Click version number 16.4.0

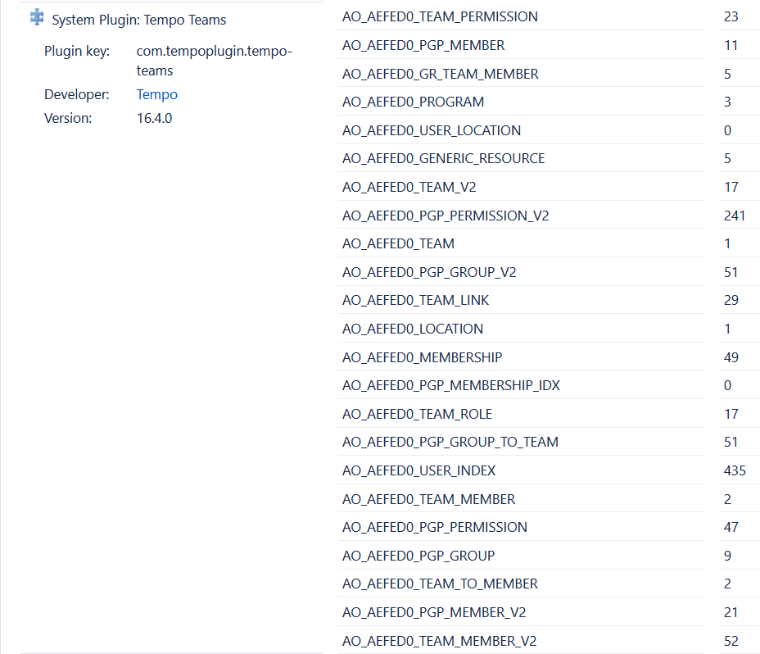pyautogui.click(x=154, y=118)
